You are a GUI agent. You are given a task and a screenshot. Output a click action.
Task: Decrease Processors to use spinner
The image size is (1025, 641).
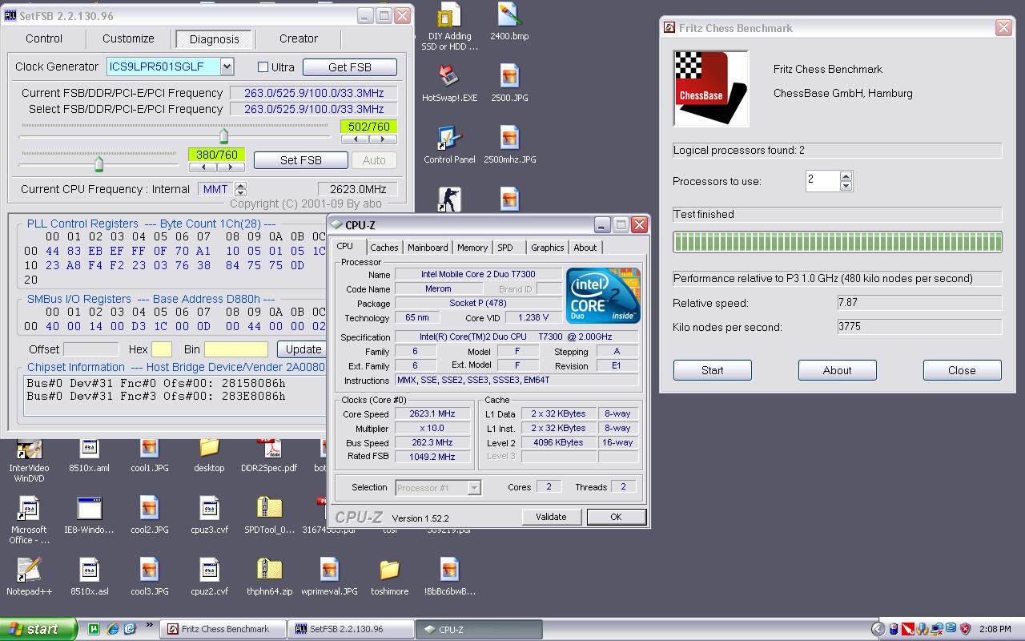[x=846, y=186]
